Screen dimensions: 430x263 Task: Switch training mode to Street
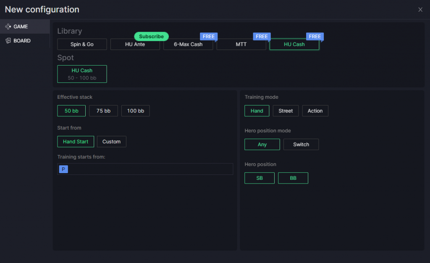(286, 110)
